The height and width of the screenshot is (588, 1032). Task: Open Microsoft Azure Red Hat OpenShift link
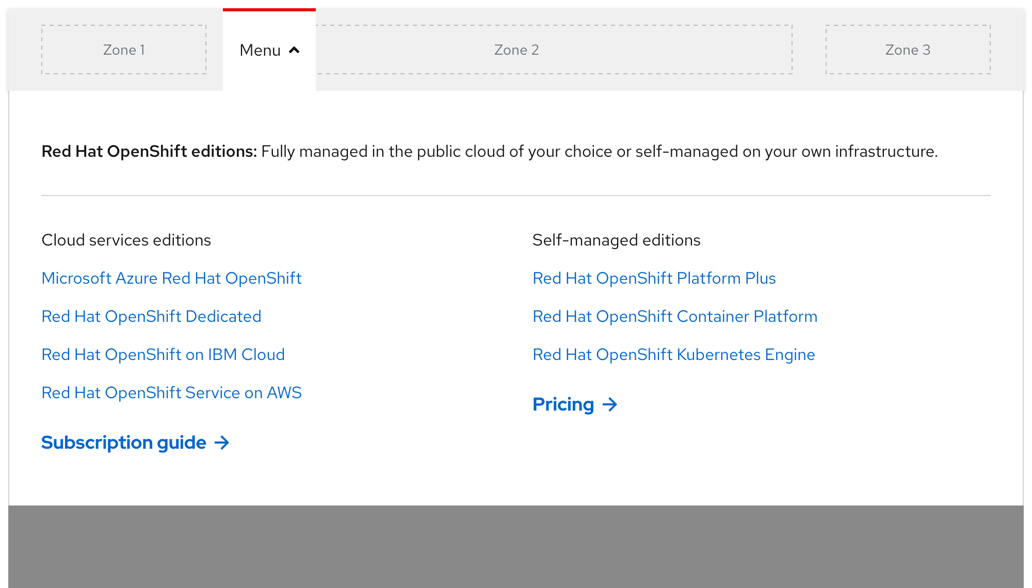[171, 278]
